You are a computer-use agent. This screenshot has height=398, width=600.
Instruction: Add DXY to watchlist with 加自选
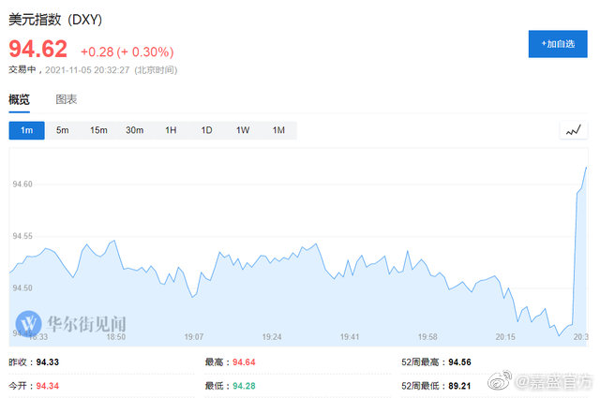tap(557, 44)
